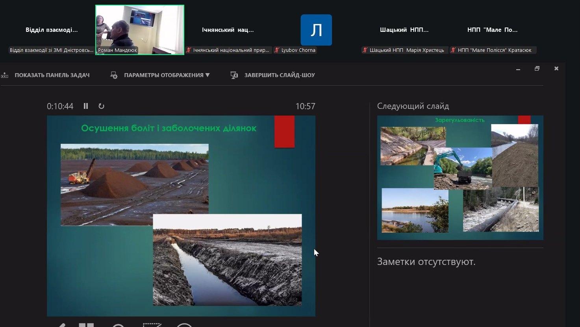
Task: Pause the slide show timer
Action: [x=86, y=106]
